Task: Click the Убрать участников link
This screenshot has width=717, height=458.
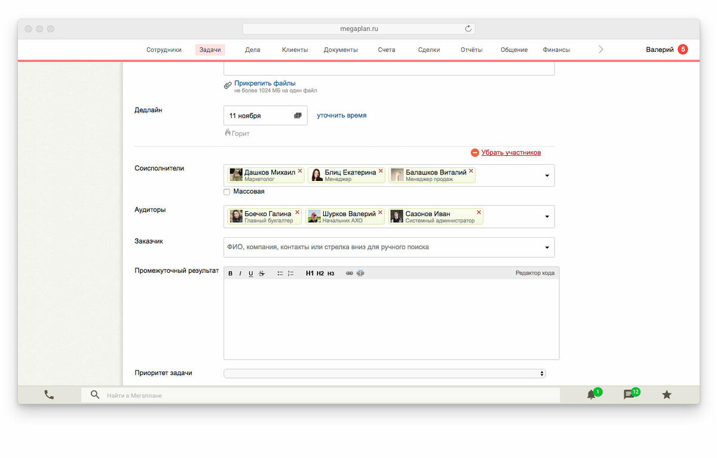Action: point(510,153)
